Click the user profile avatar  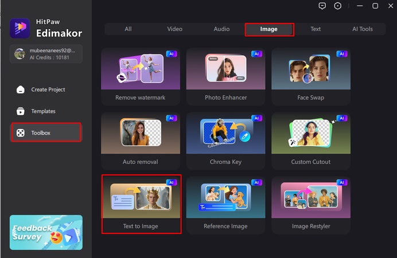point(20,54)
